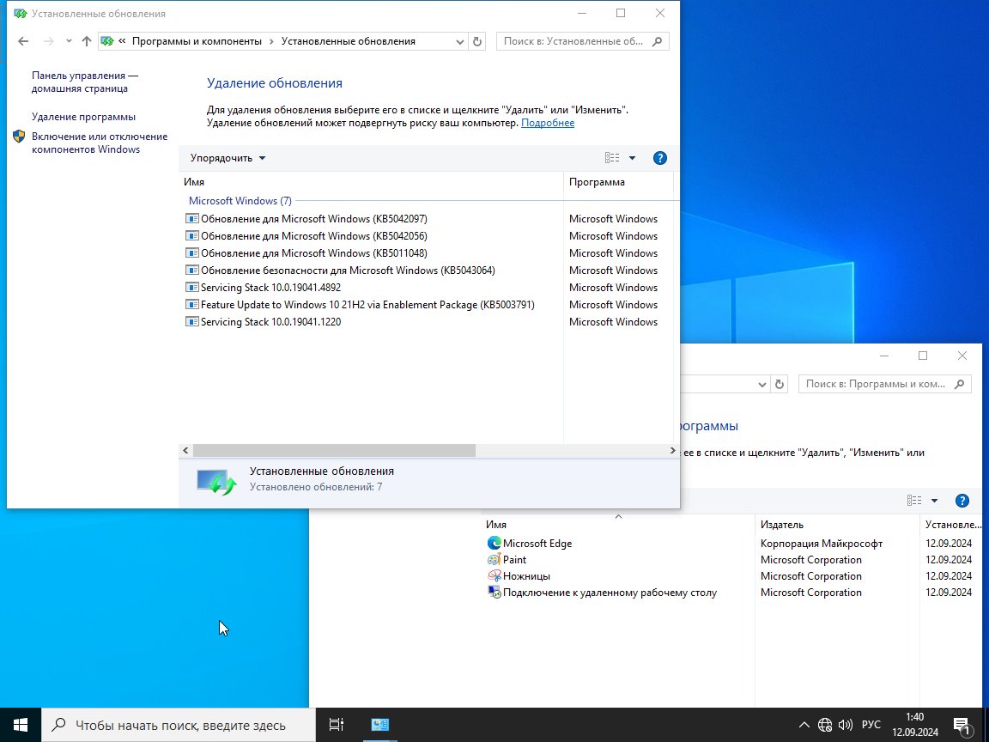
Task: Select update KB5043064 security update entry
Action: coord(348,270)
